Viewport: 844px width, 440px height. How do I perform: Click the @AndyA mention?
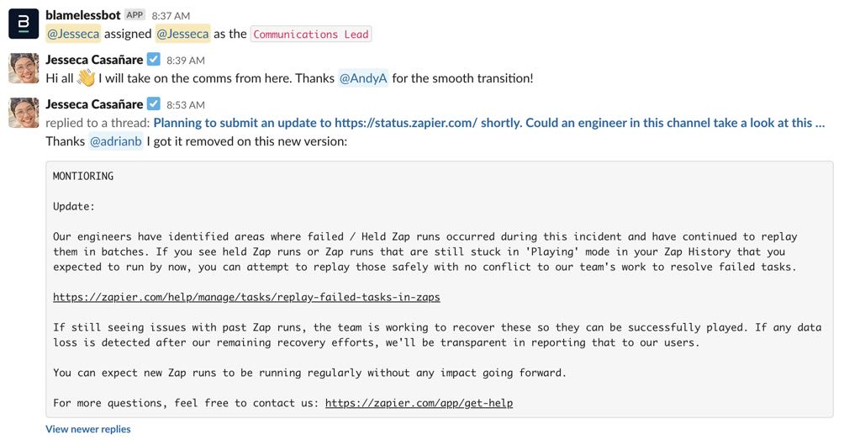pyautogui.click(x=362, y=78)
